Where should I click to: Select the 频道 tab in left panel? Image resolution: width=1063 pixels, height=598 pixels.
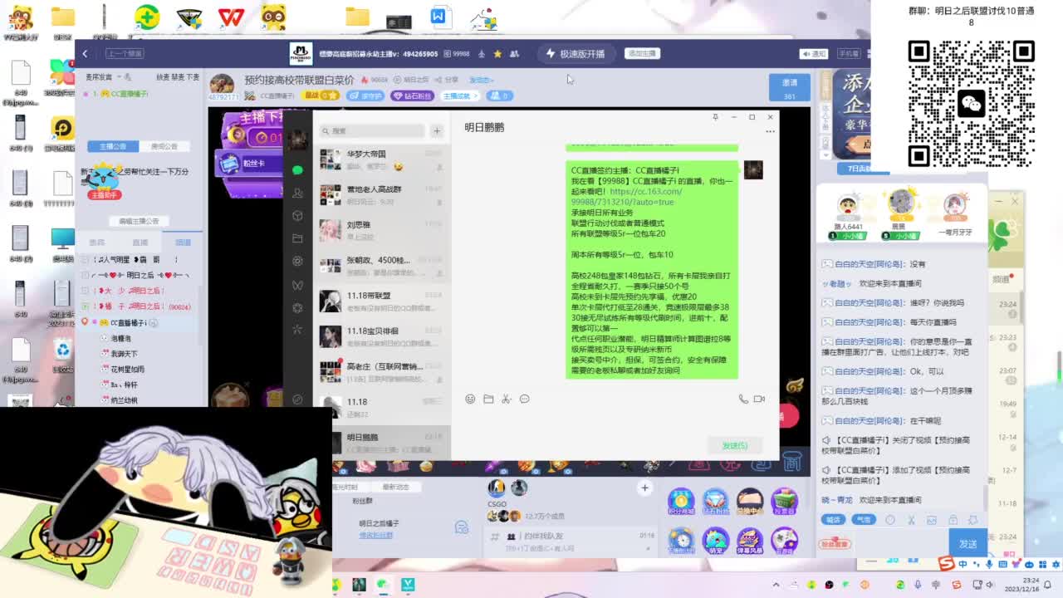183,243
